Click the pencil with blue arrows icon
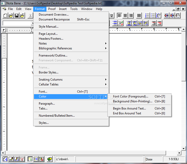The image size is (187, 164). 16,159
